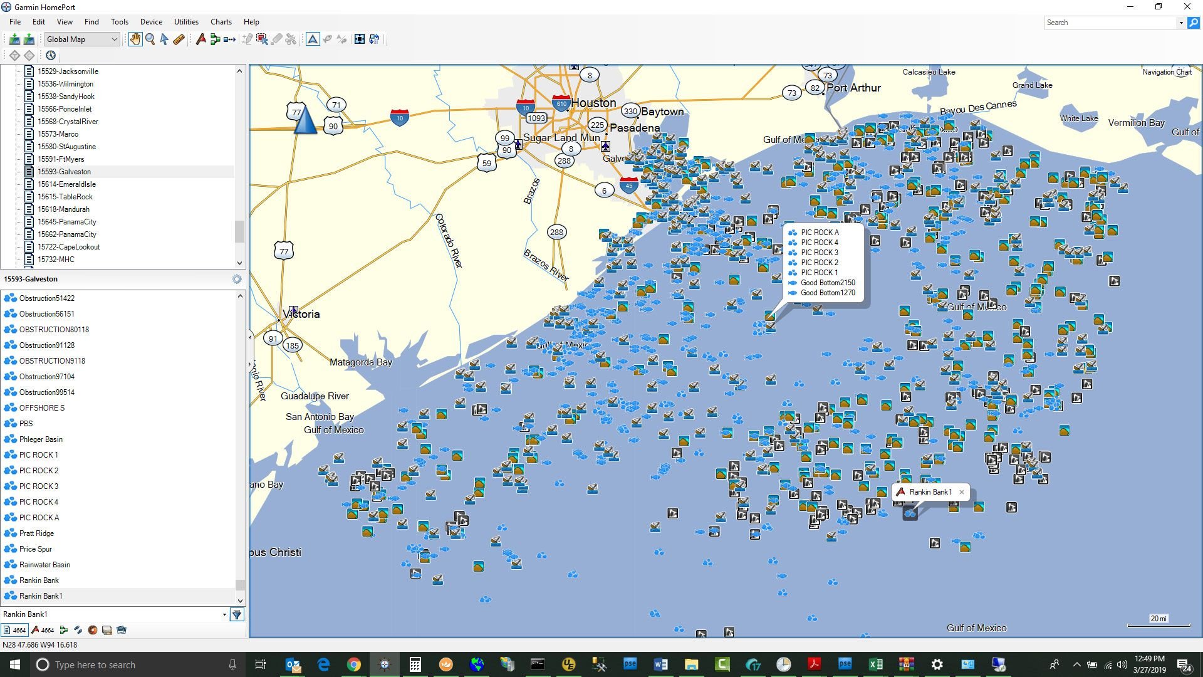Click the Receive from Device toolbar icon
1203x677 pixels.
point(14,39)
